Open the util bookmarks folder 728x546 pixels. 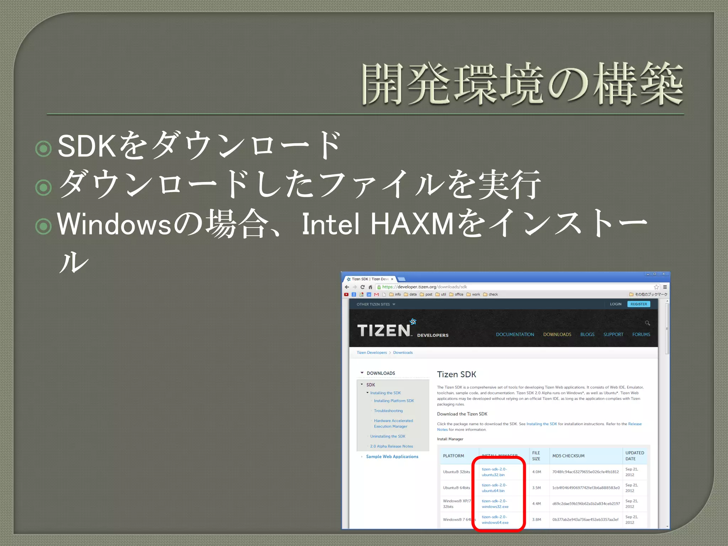(x=441, y=294)
